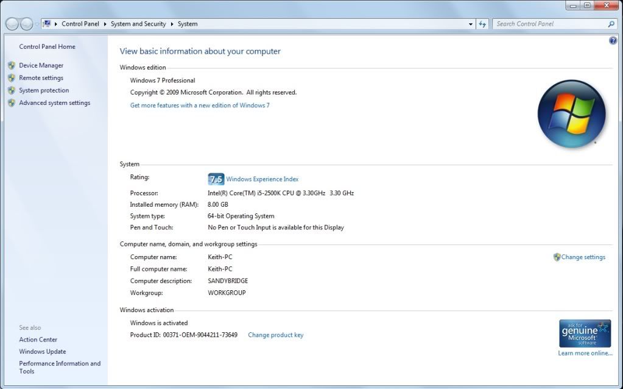Click the Full computer name value Keith-PC
The image size is (623, 389).
220,269
